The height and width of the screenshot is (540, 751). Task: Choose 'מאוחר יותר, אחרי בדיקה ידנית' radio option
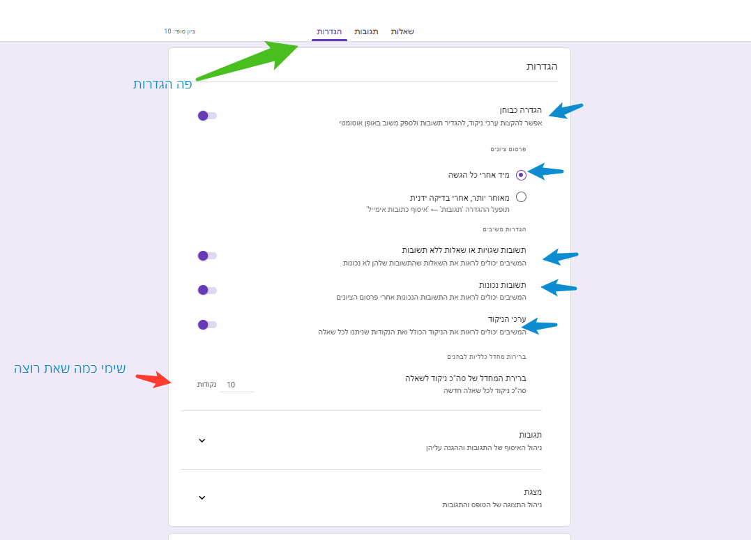(x=521, y=197)
